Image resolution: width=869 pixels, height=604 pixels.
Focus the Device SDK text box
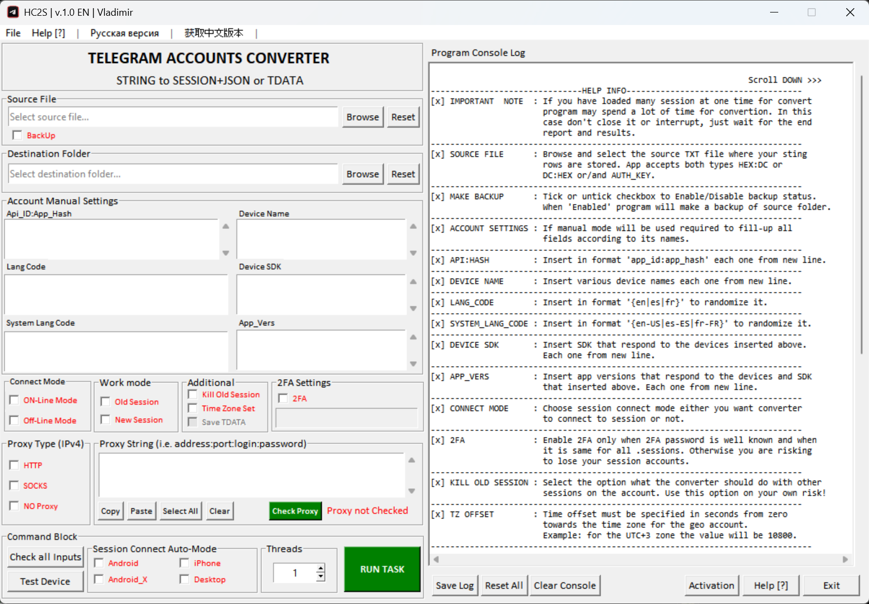coord(321,294)
